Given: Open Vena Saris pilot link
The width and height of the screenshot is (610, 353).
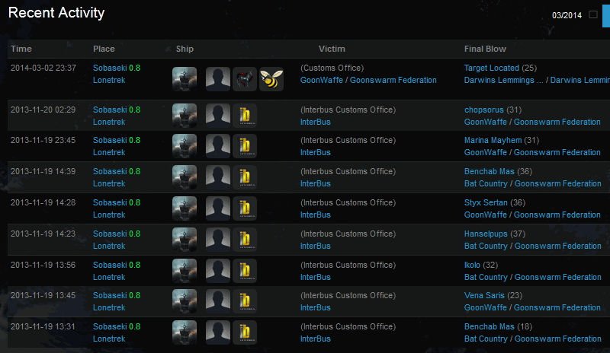Looking at the screenshot, I should 484,295.
